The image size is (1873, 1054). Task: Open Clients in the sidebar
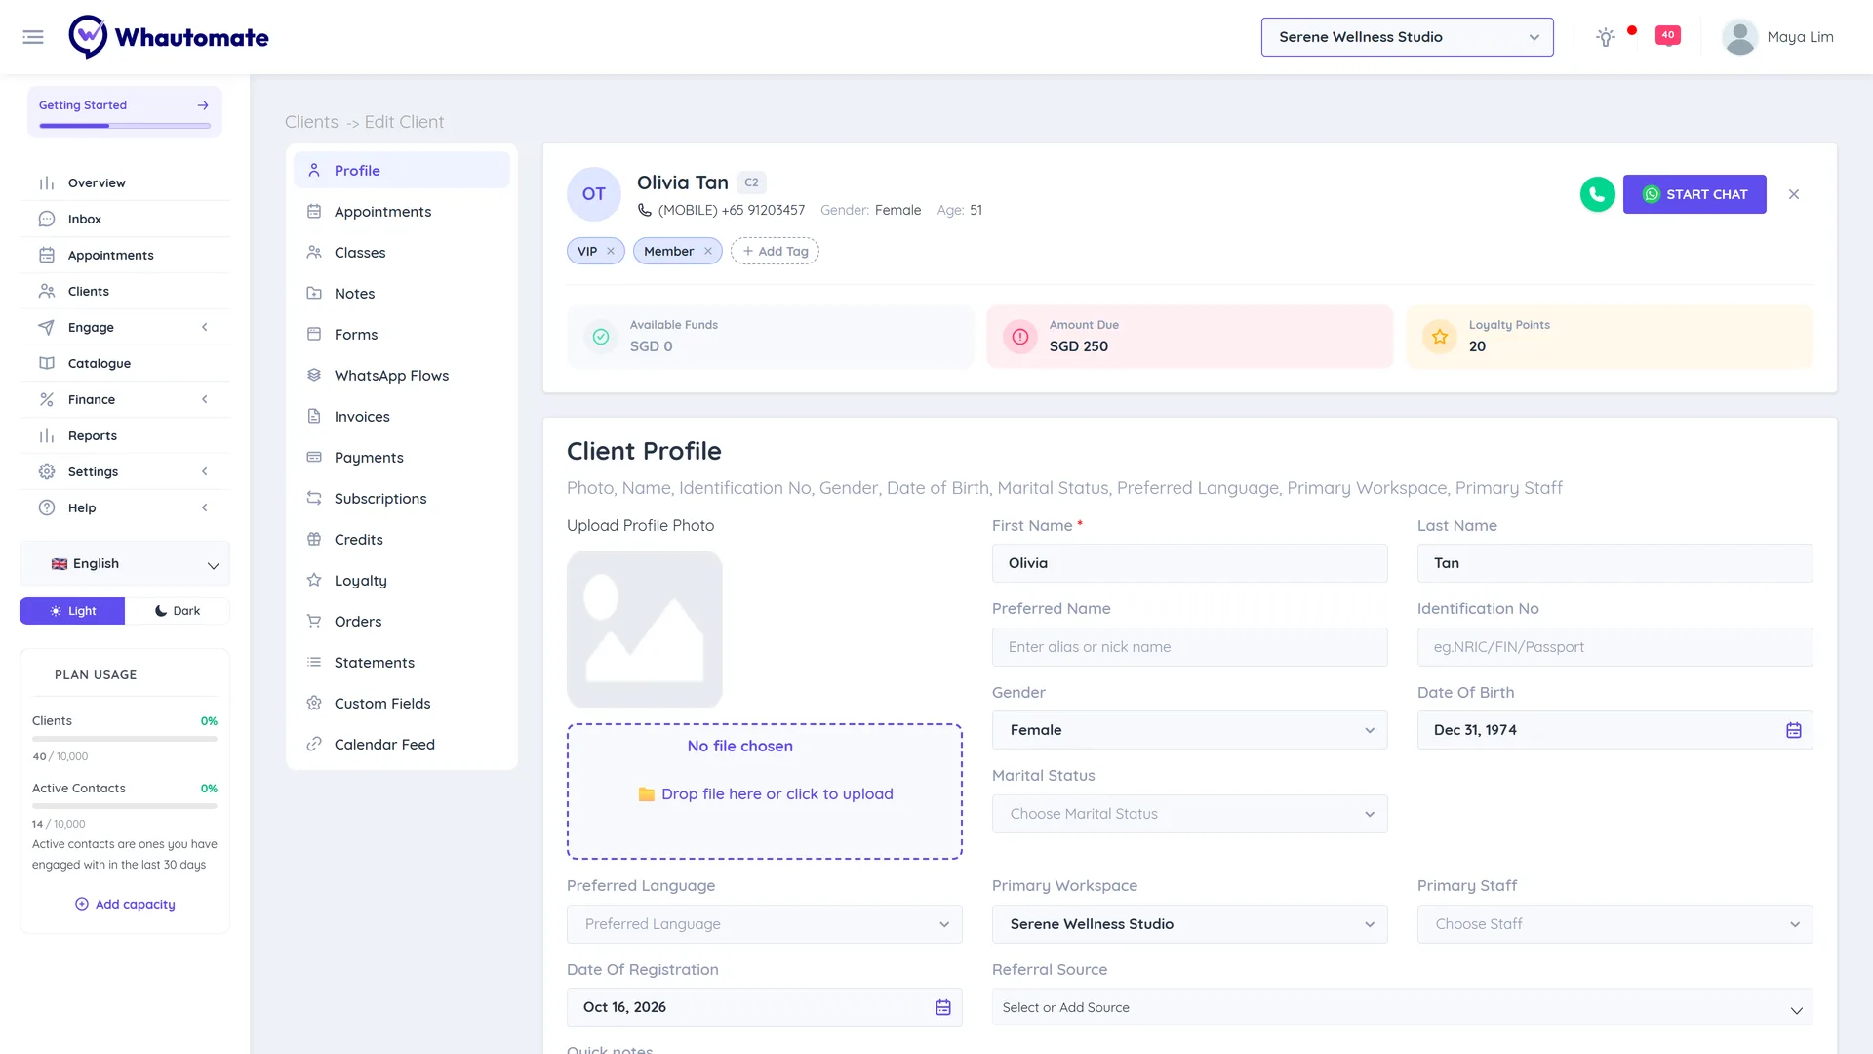pos(125,291)
